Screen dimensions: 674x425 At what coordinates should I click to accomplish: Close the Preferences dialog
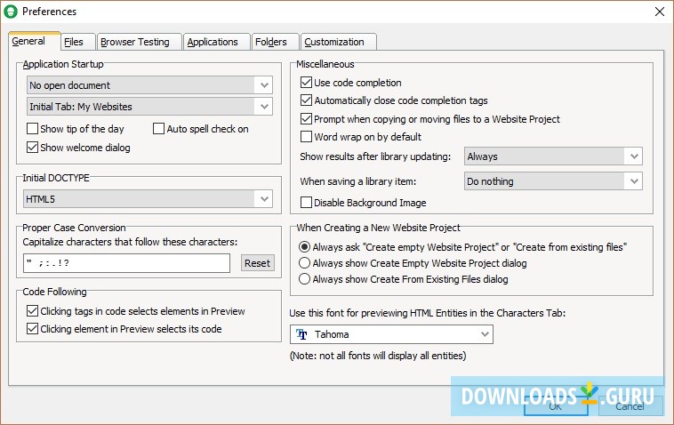pyautogui.click(x=660, y=12)
